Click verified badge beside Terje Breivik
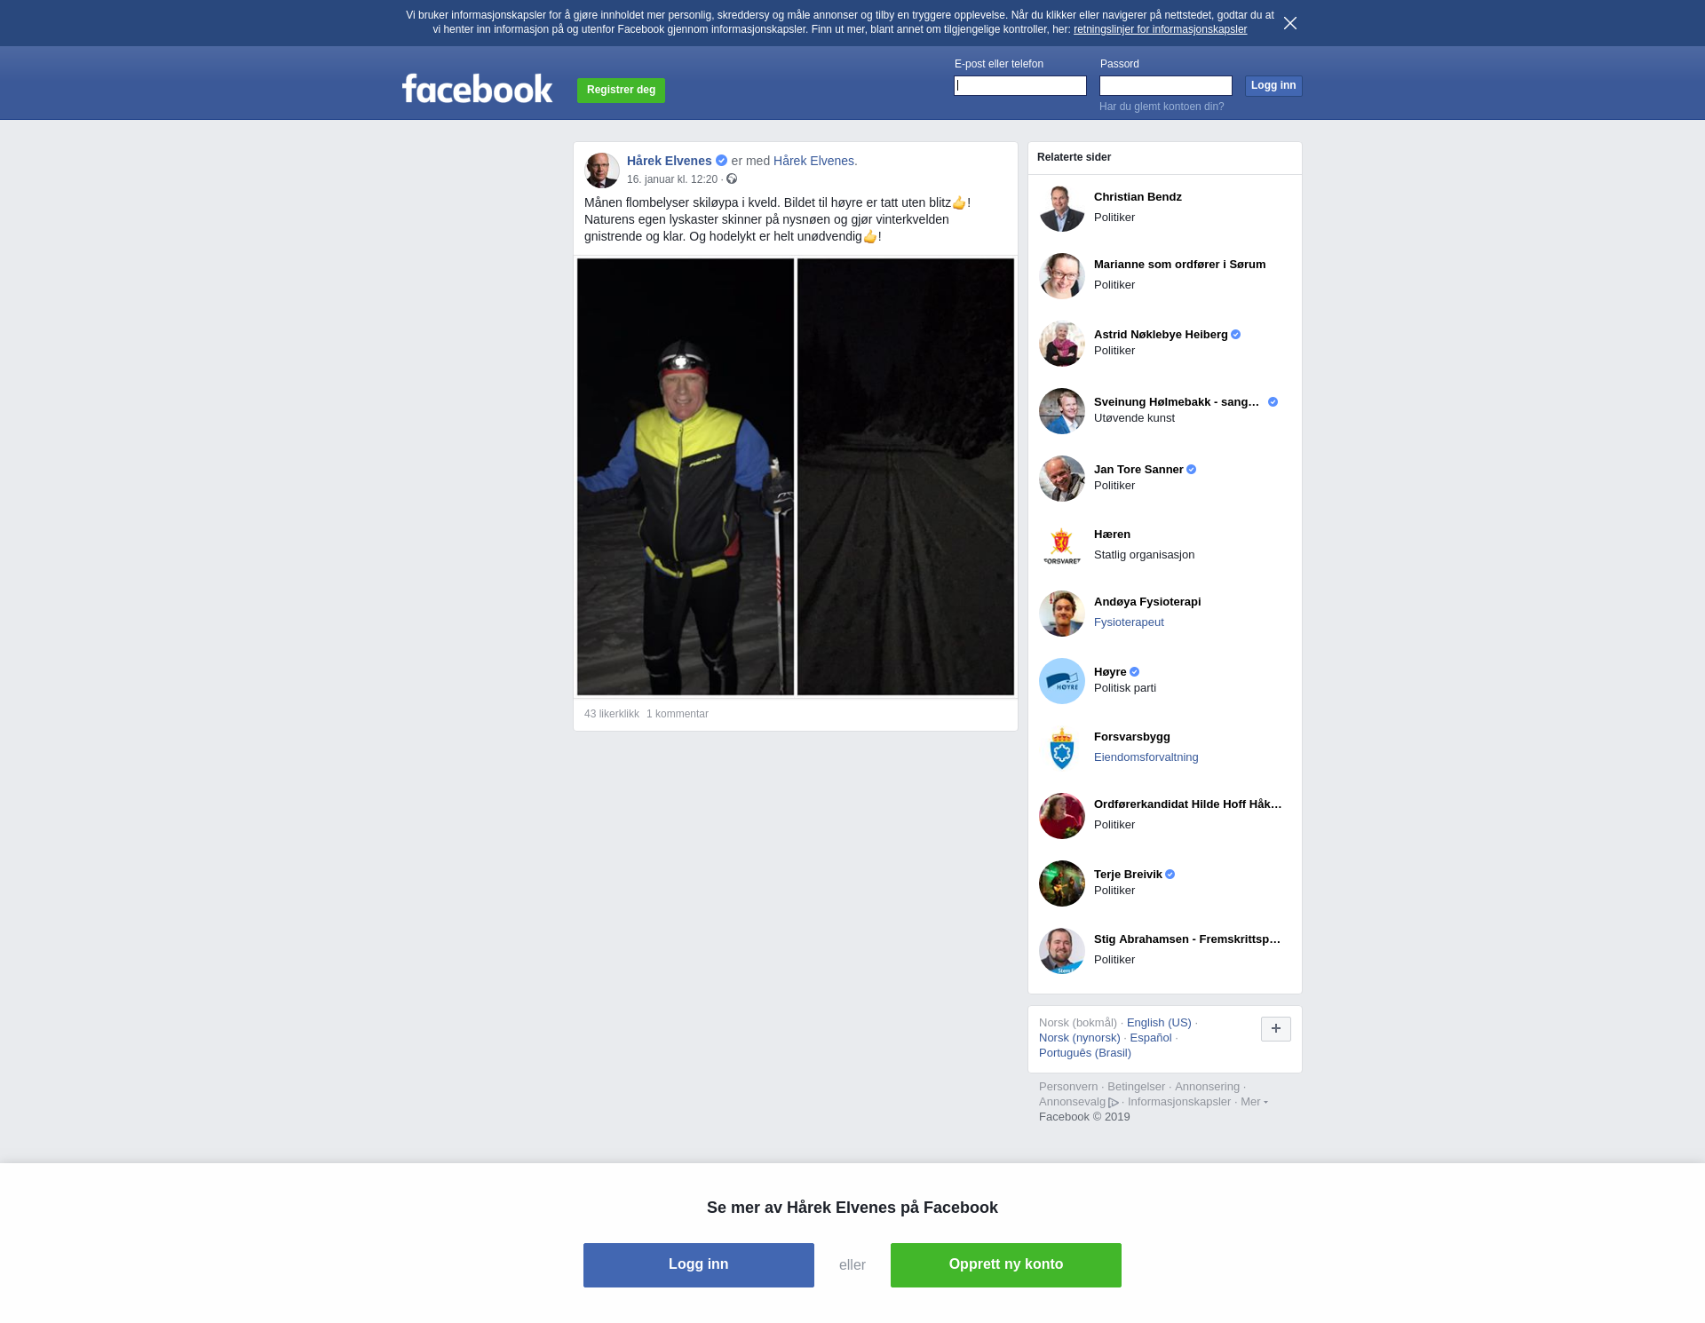Image resolution: width=1705 pixels, height=1323 pixels. (x=1170, y=875)
